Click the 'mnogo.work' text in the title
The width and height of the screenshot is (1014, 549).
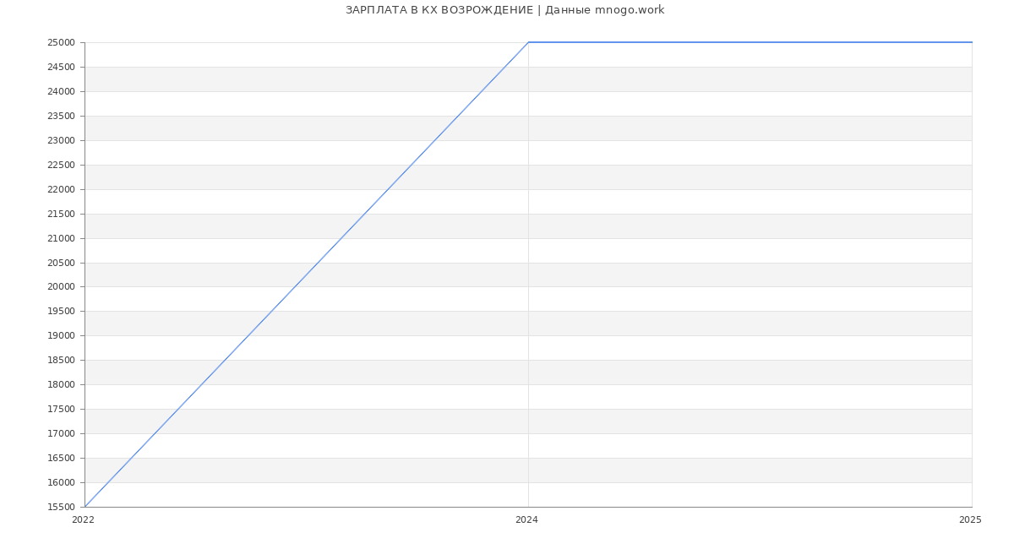coord(630,10)
